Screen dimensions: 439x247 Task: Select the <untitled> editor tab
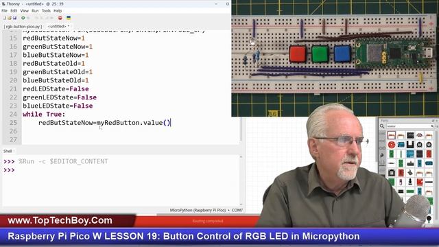pyautogui.click(x=58, y=26)
